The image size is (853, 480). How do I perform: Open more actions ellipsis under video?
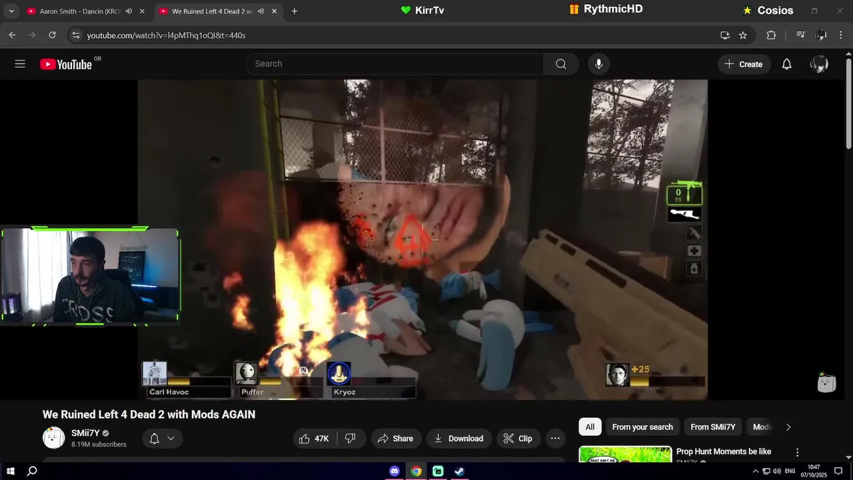(x=555, y=439)
